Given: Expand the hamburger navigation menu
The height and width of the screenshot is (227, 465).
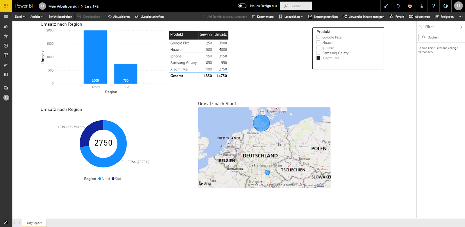Looking at the screenshot, I should 6,17.
